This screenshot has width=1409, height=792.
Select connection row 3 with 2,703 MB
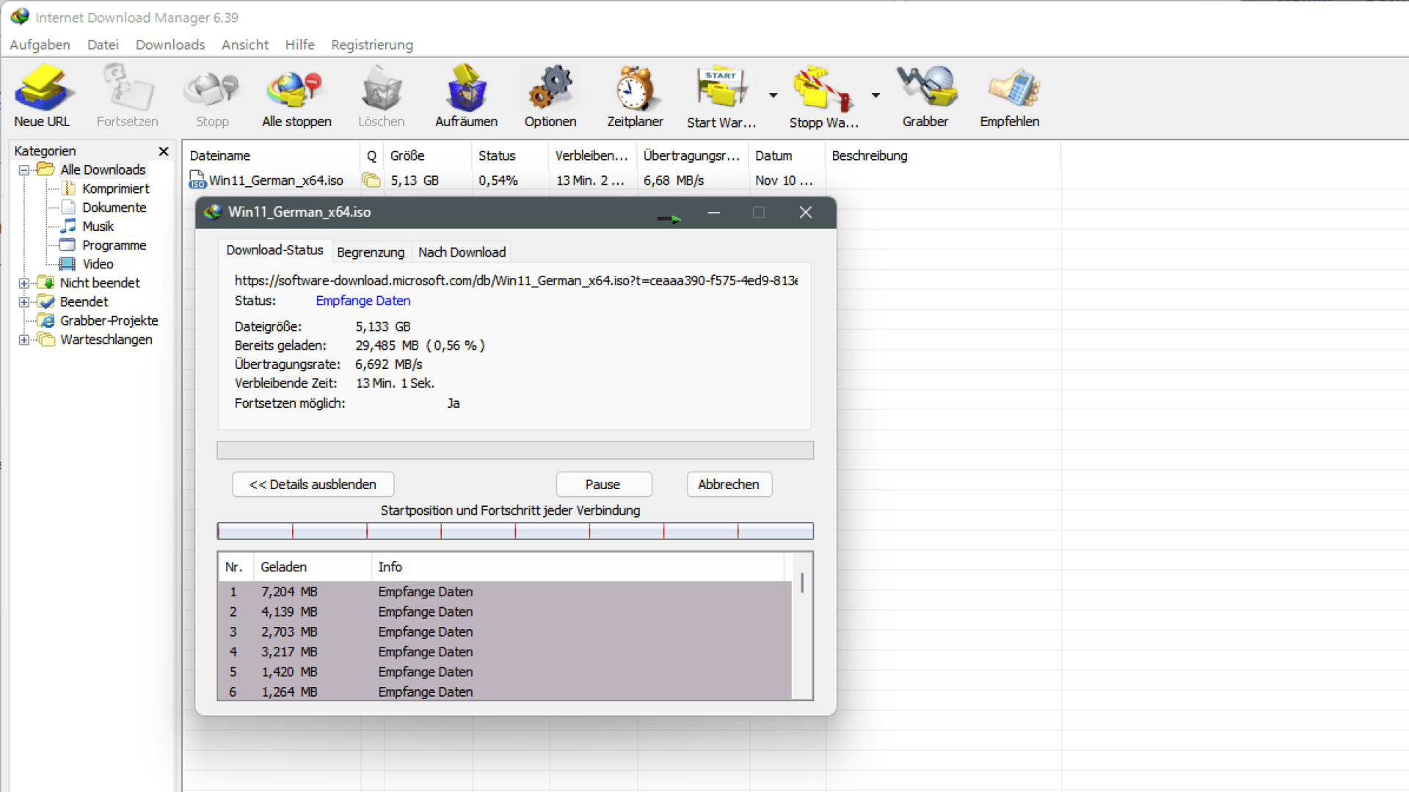(x=505, y=632)
